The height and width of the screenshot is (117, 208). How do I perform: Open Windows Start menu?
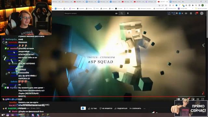(x=2, y=115)
